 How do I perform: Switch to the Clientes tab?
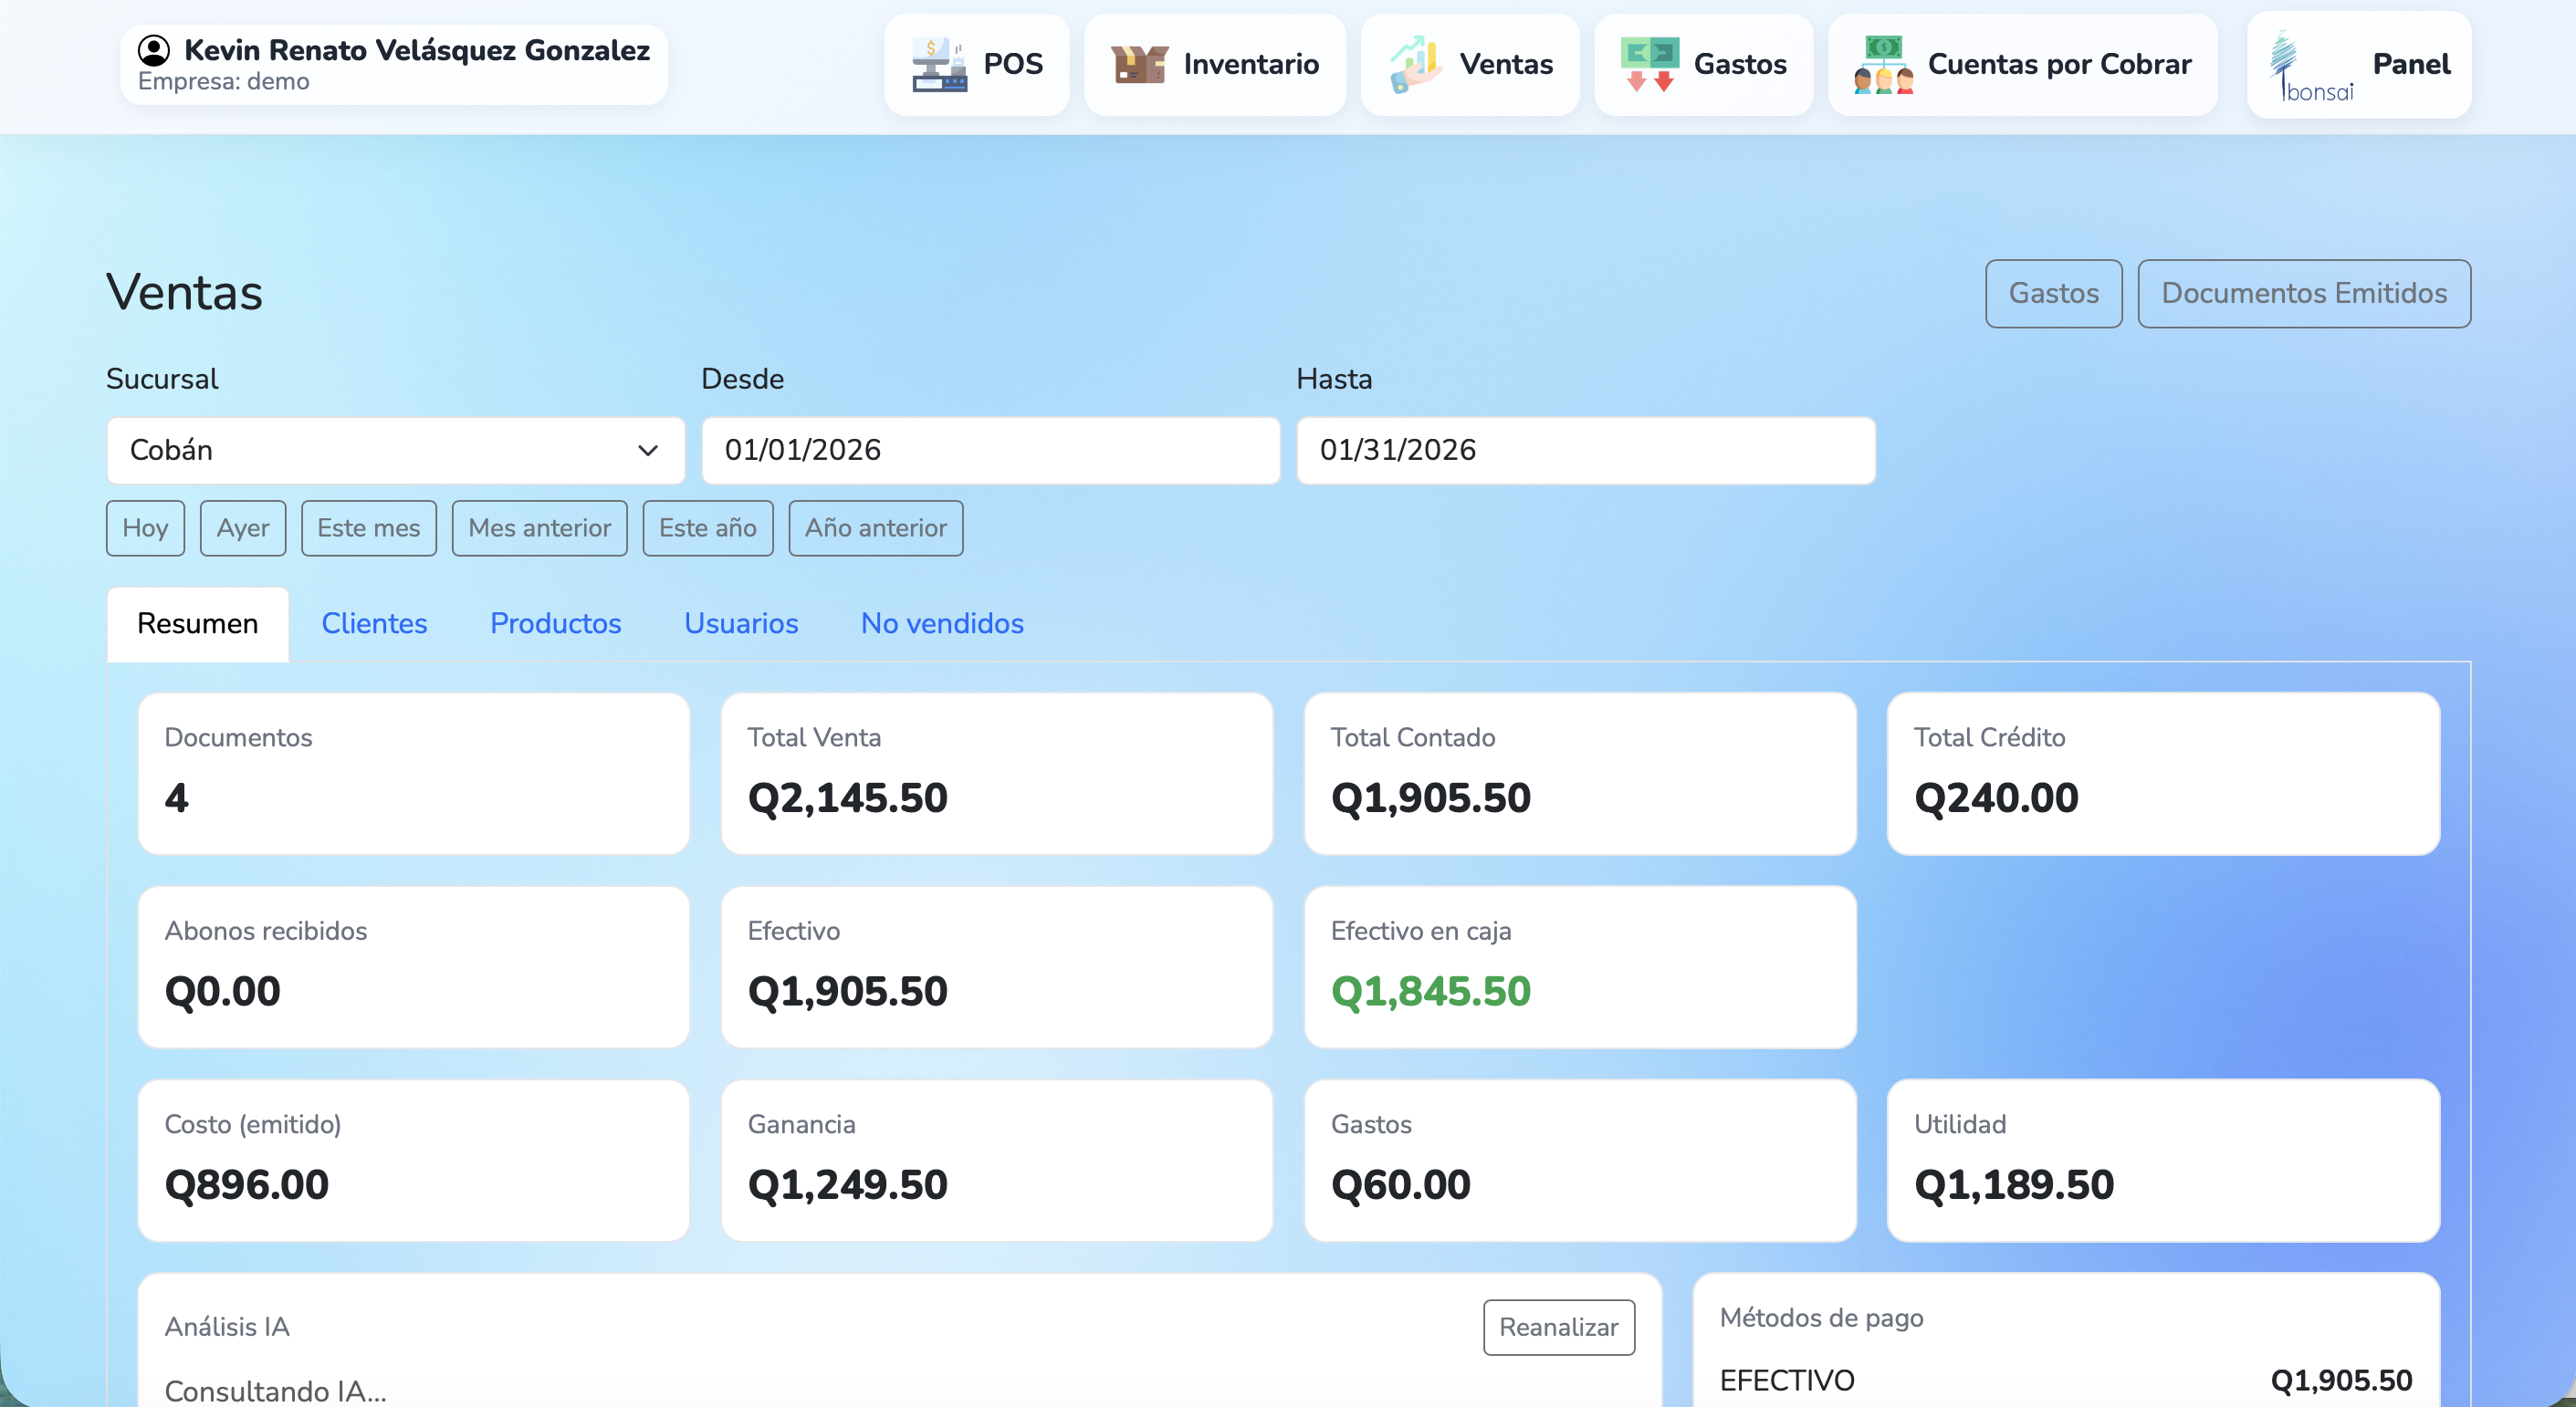(x=374, y=623)
